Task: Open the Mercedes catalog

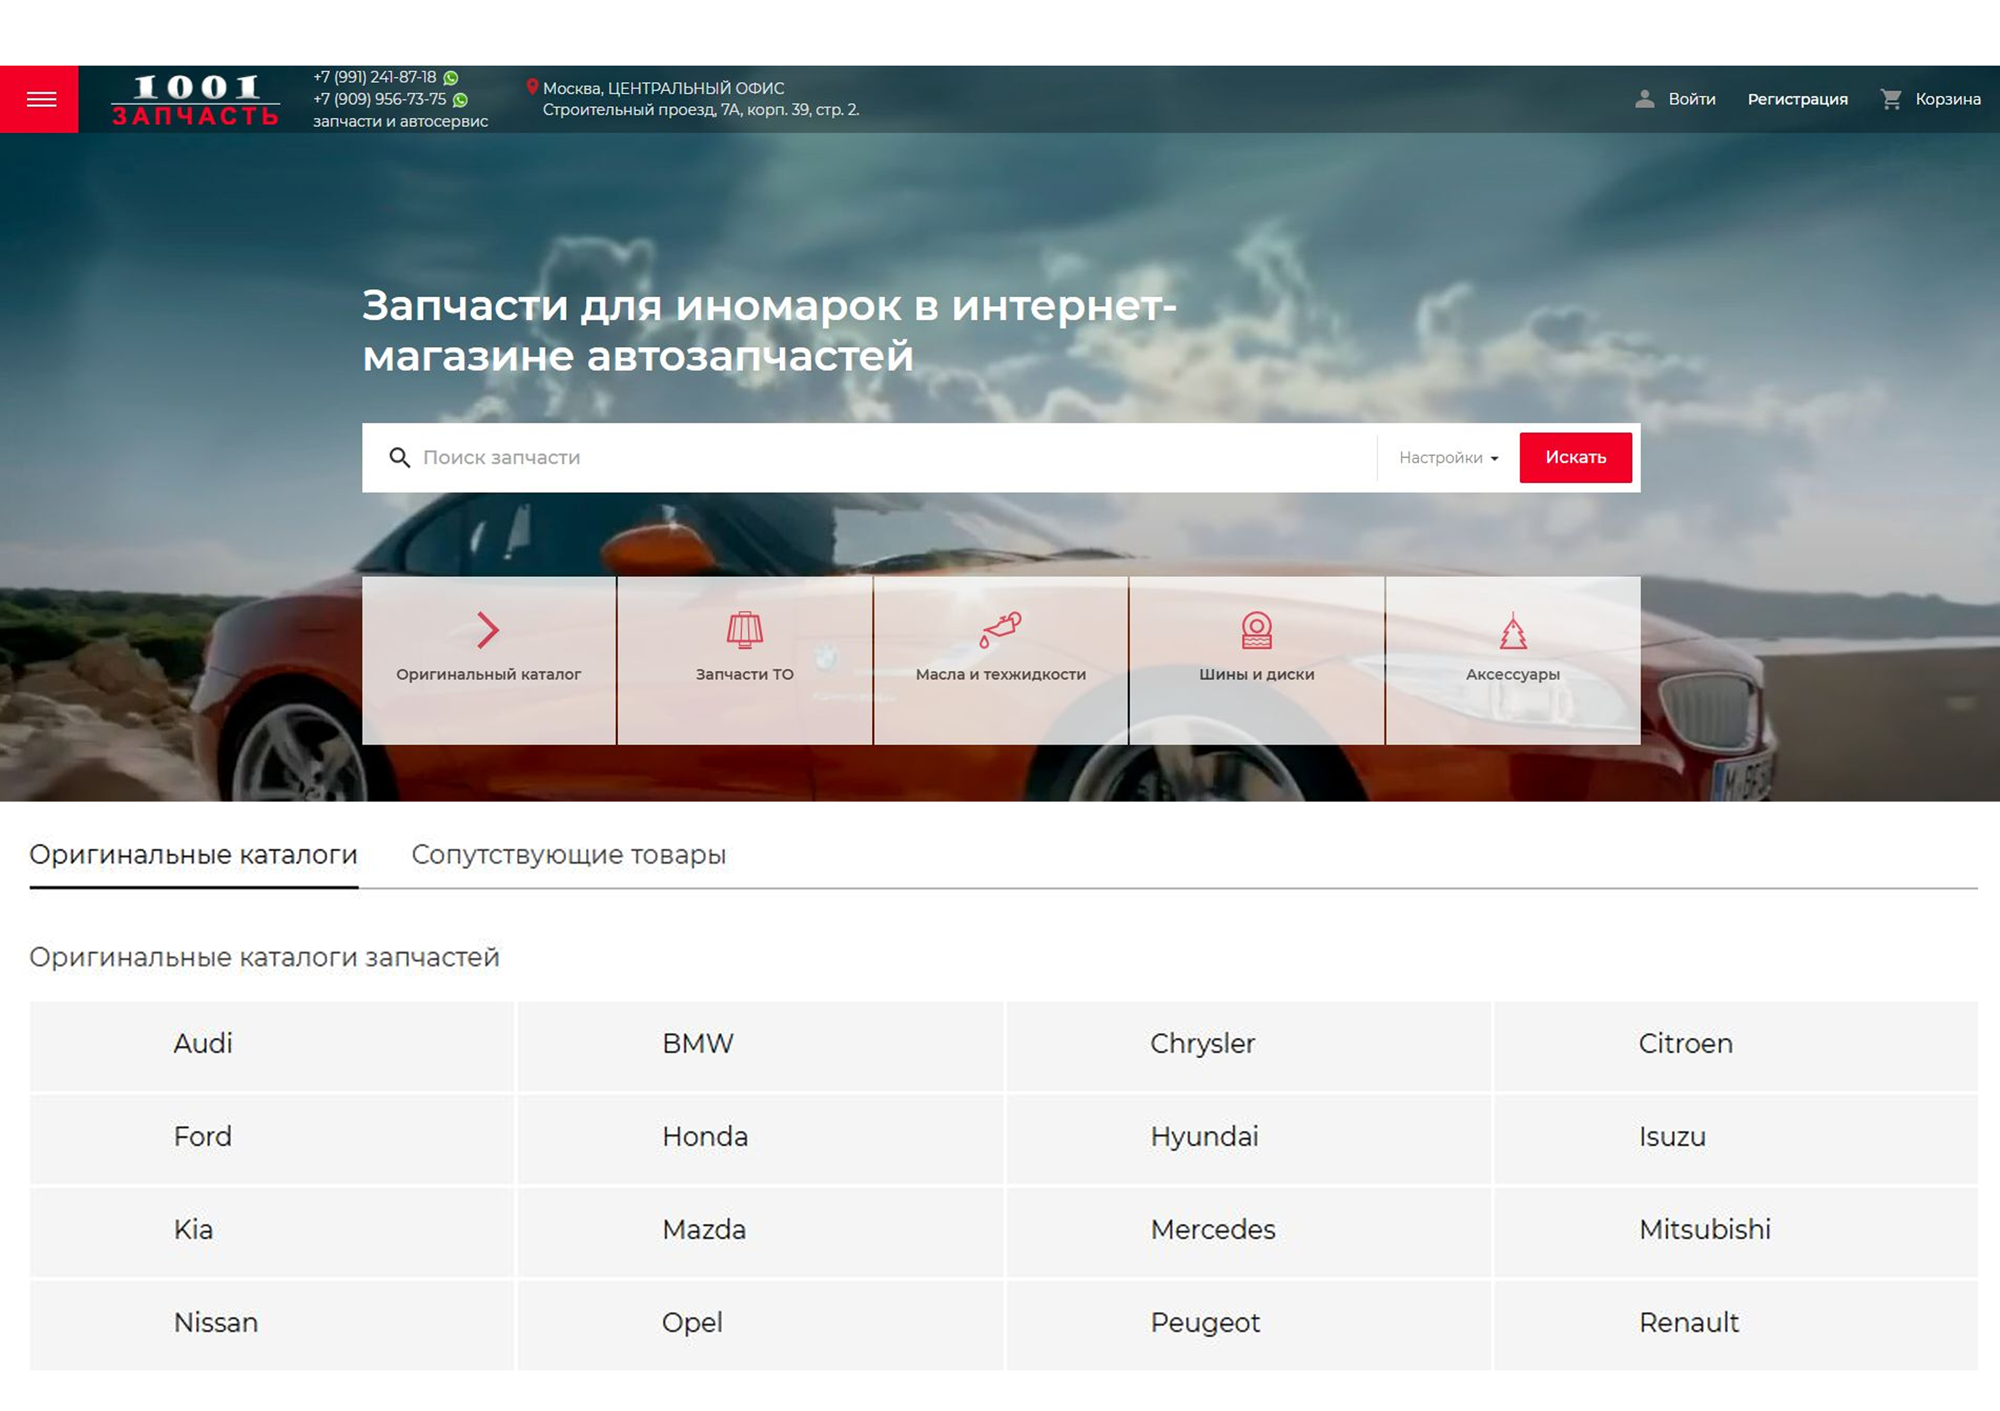Action: point(1248,1232)
